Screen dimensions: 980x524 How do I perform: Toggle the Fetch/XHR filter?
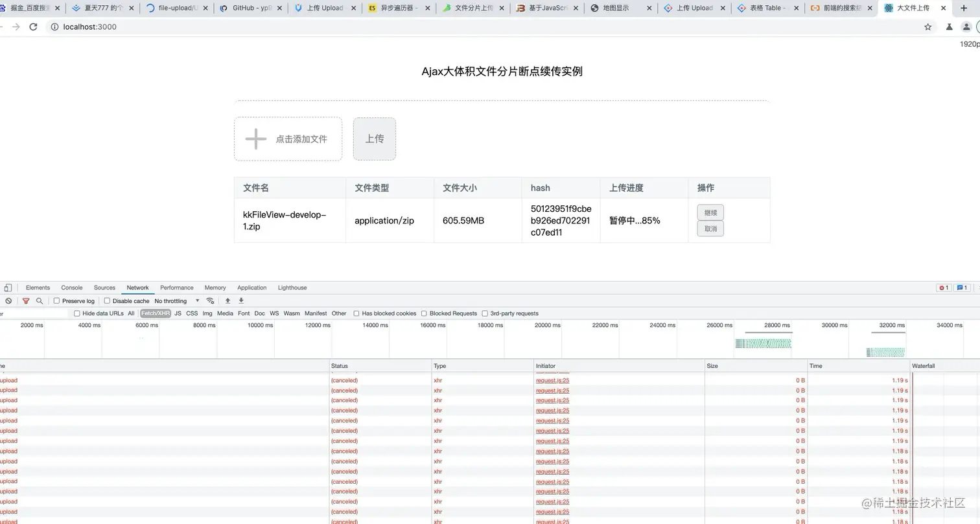tap(156, 313)
